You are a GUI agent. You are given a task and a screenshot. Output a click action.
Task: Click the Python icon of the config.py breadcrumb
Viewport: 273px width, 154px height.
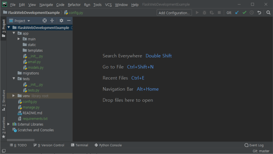pos(66,12)
